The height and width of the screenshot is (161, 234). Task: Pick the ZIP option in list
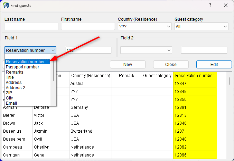(9, 93)
